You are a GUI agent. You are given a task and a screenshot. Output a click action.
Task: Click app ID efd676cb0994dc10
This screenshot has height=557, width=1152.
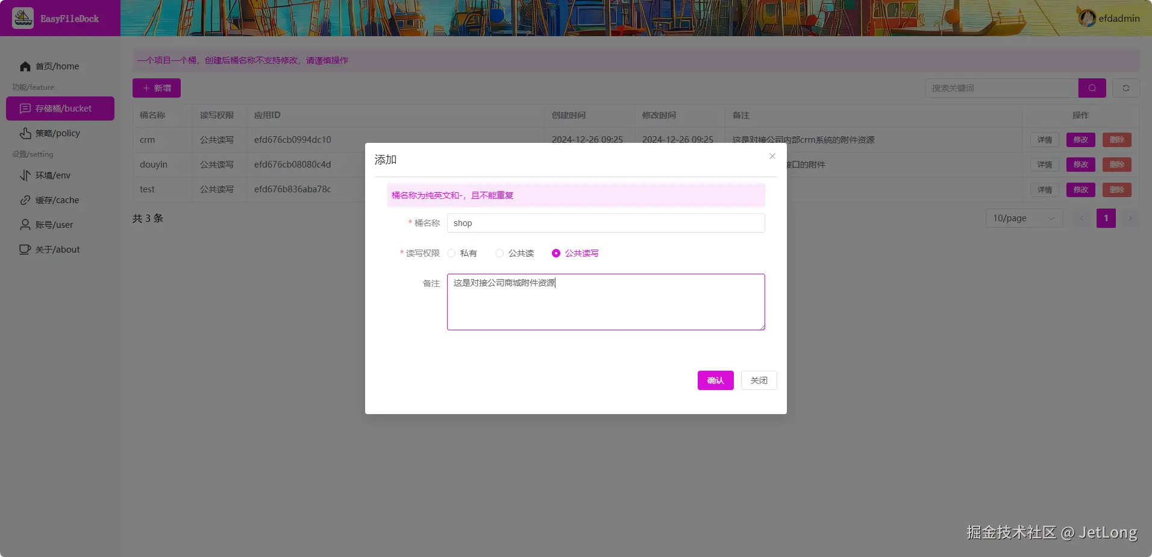click(x=293, y=140)
